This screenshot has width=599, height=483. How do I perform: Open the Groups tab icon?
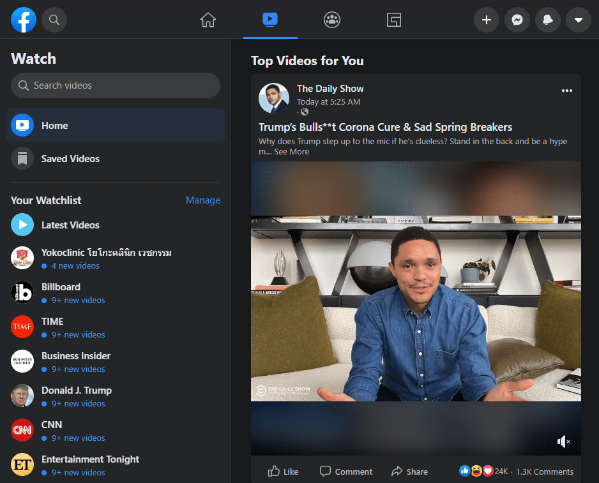click(332, 20)
